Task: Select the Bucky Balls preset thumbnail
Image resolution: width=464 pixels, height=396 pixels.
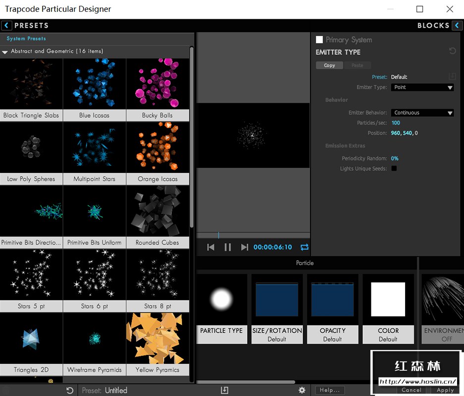Action: (158, 83)
